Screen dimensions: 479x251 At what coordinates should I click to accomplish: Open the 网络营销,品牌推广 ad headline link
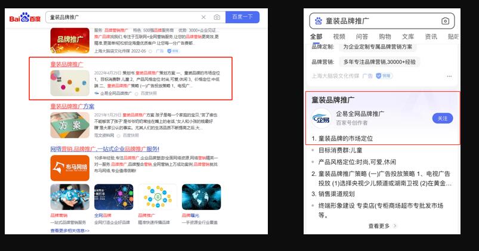104,148
